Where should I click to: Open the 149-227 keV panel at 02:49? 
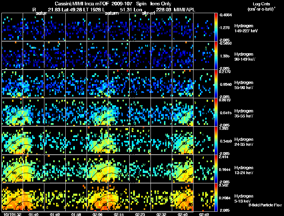click(x=204, y=27)
